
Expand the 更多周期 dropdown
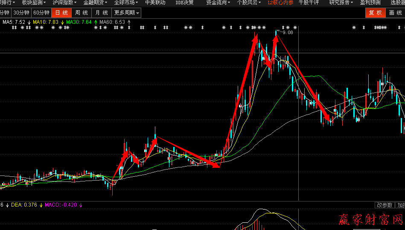point(126,13)
